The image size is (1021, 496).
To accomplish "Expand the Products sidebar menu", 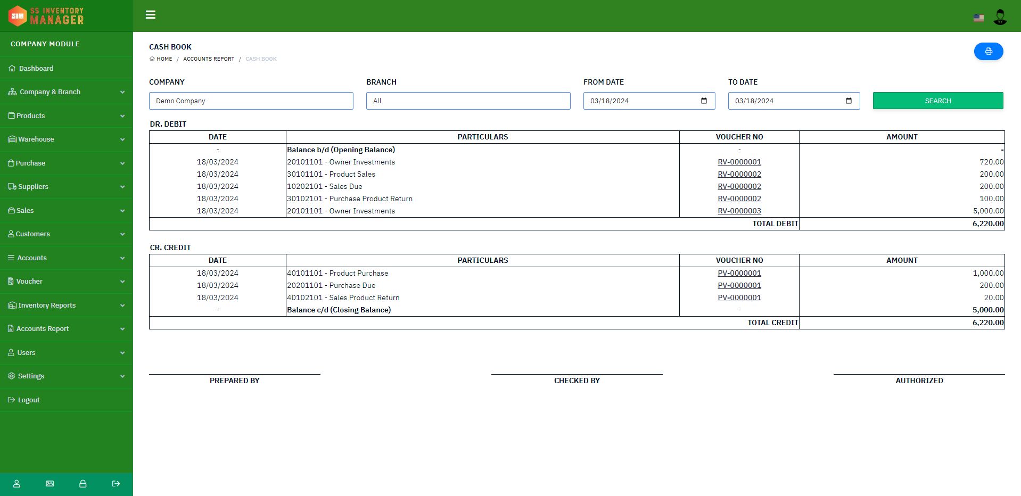I will click(67, 116).
